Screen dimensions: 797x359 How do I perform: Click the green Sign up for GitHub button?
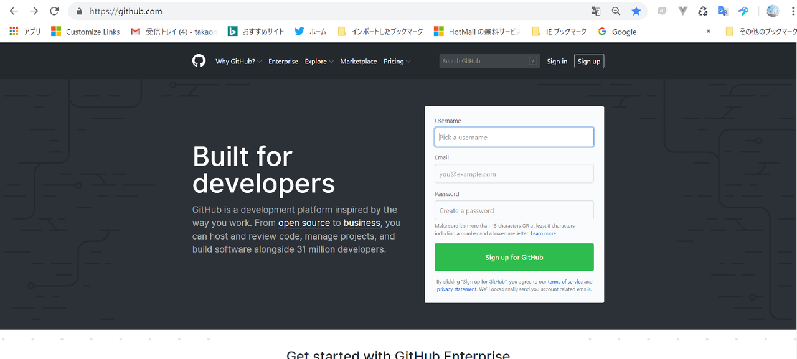pyautogui.click(x=514, y=257)
